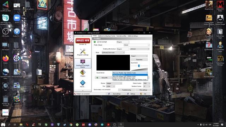The height and width of the screenshot is (127, 226).
Task: Choose Realtek HD Audio 2nd output option
Action: pyautogui.click(x=130, y=79)
